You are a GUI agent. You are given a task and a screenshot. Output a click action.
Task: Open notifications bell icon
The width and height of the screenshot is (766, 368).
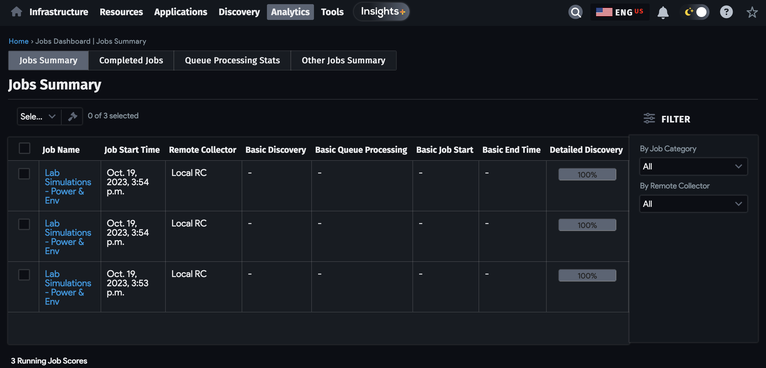[663, 12]
